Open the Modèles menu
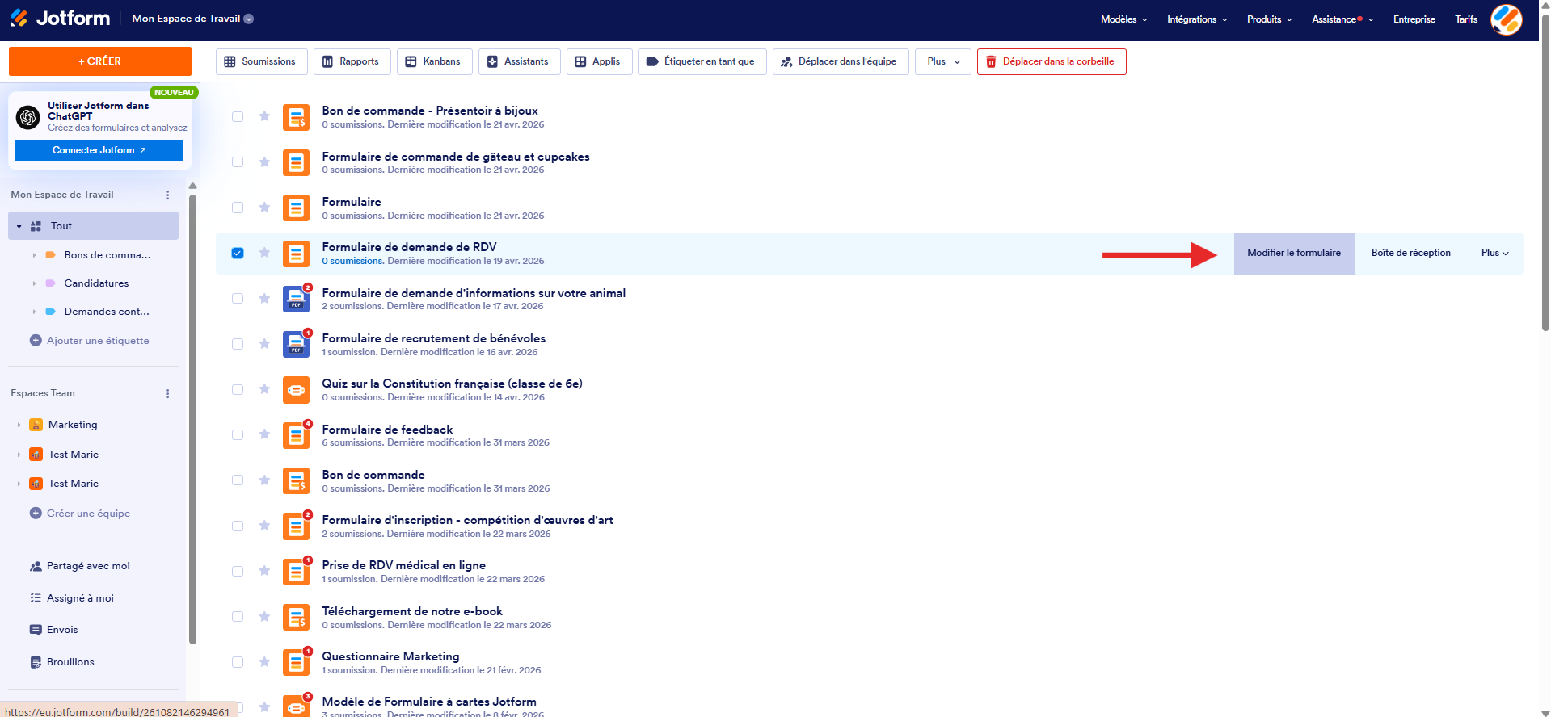Viewport: 1551px width, 717px height. 1123,19
